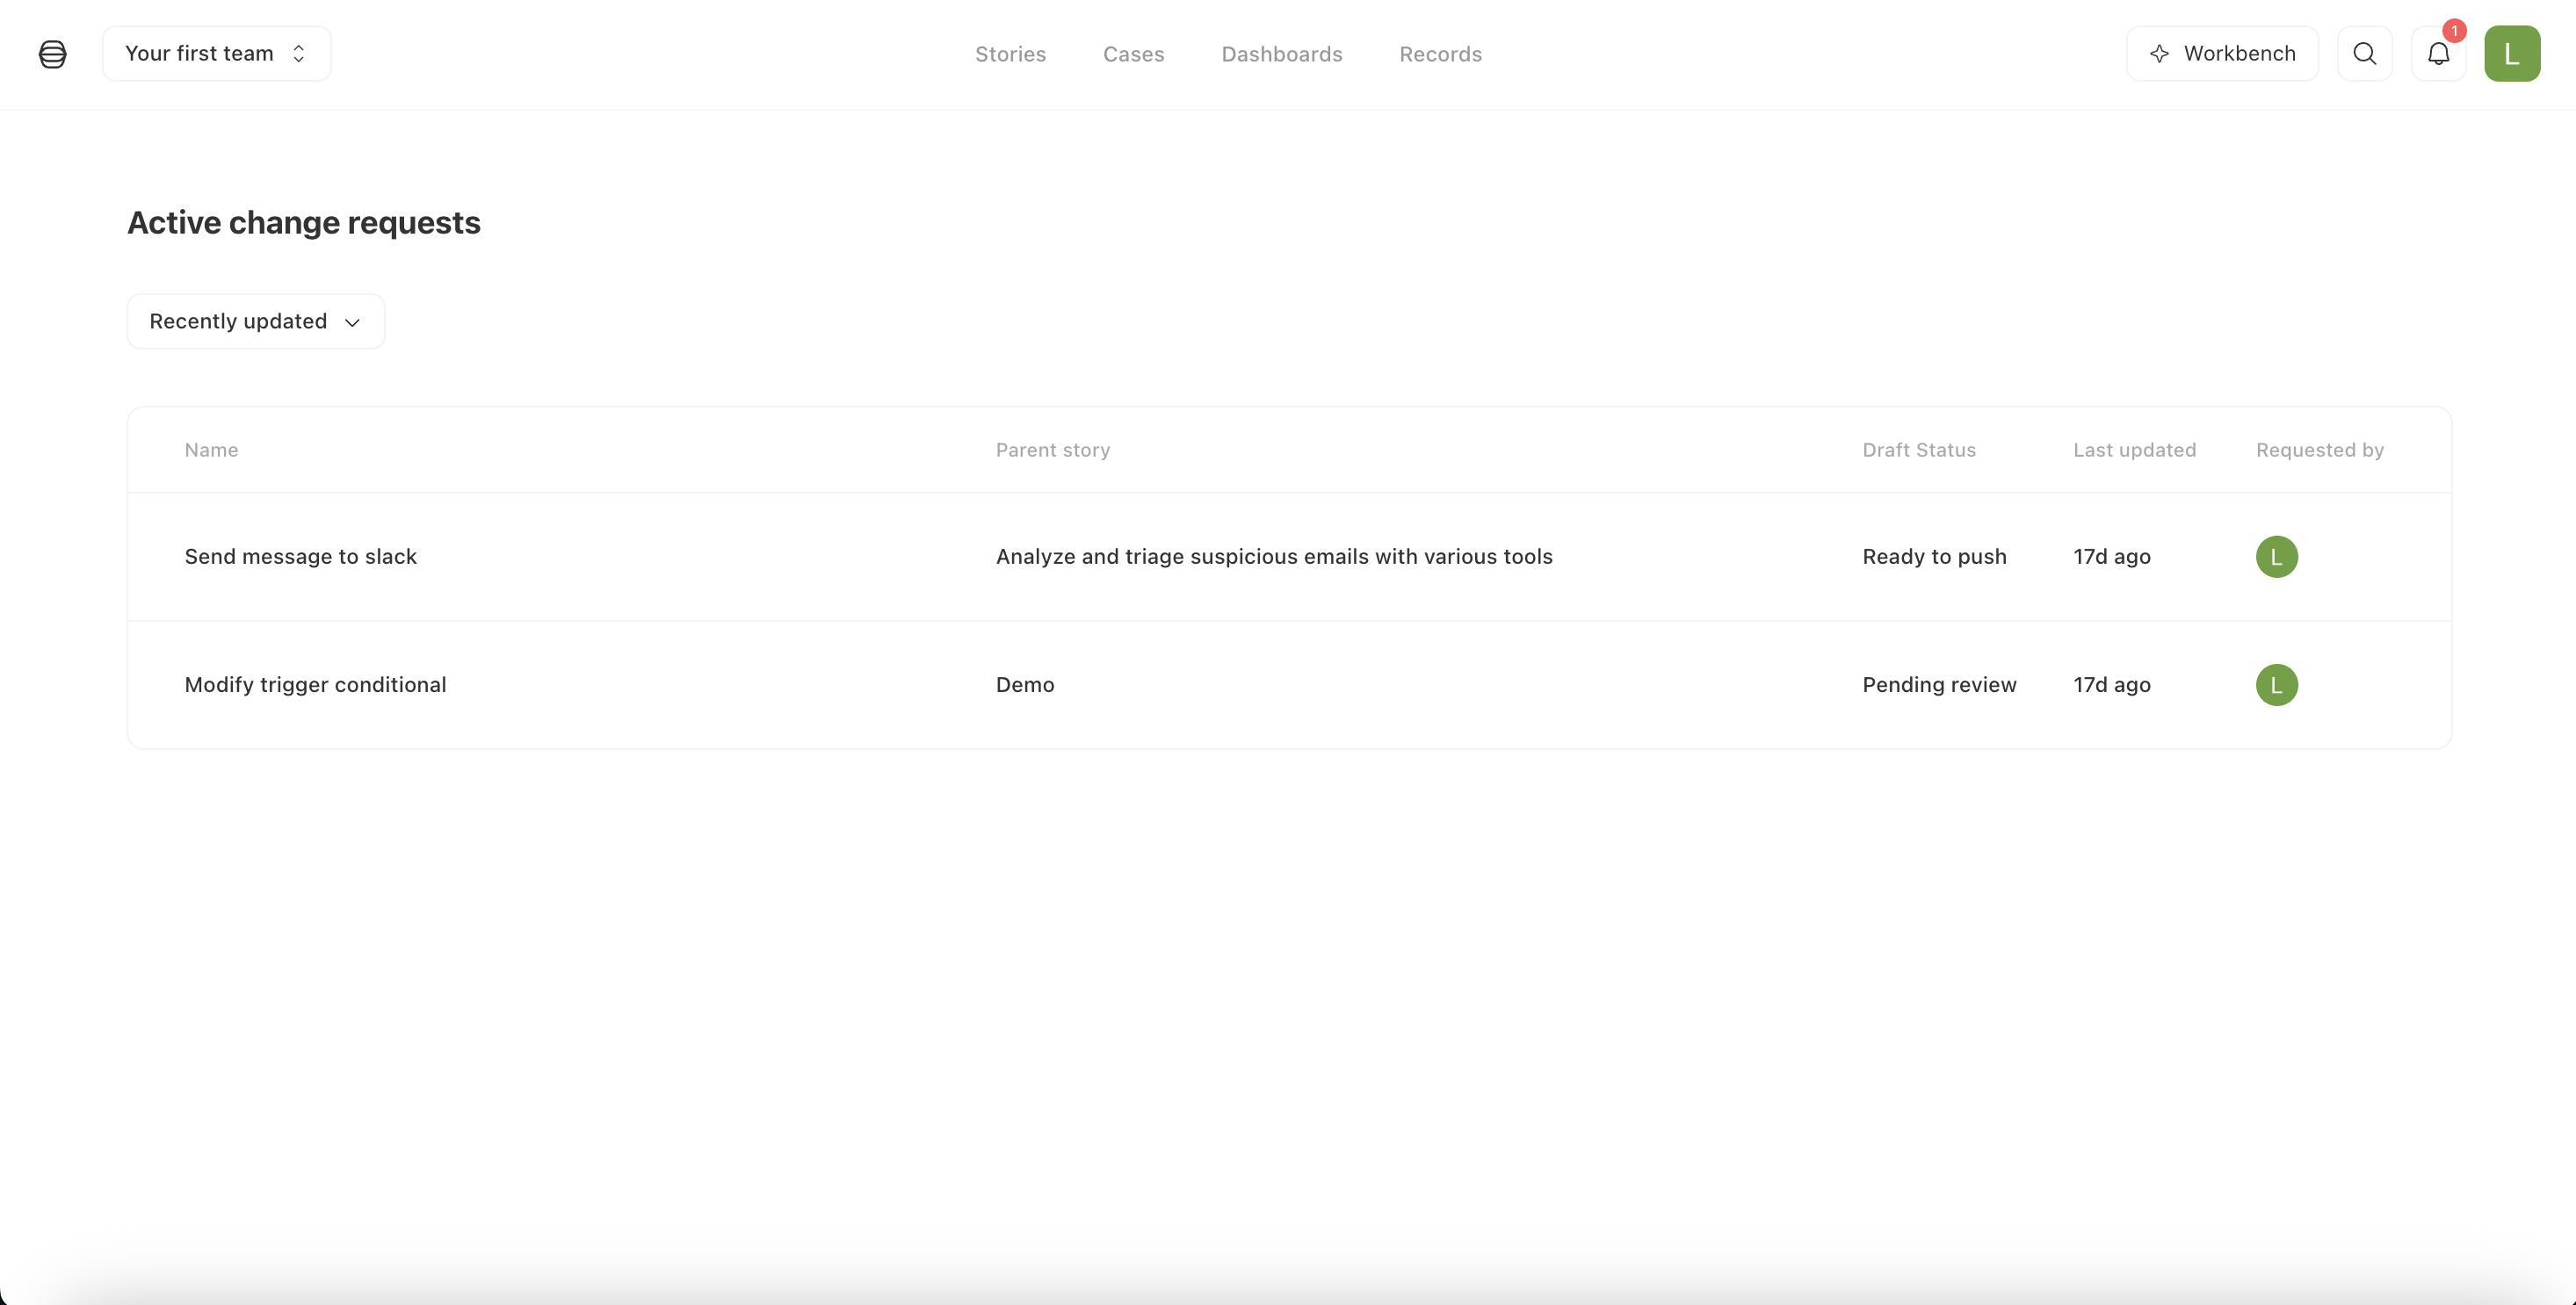
Task: Open the user profile avatar L in header
Action: pos(2512,54)
